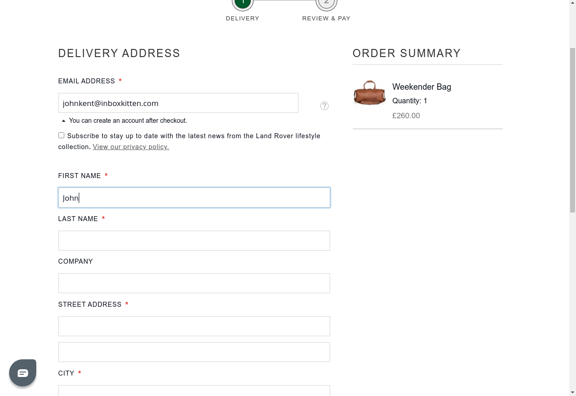Focus the Email Address field
Image resolution: width=576 pixels, height=396 pixels.
click(178, 103)
